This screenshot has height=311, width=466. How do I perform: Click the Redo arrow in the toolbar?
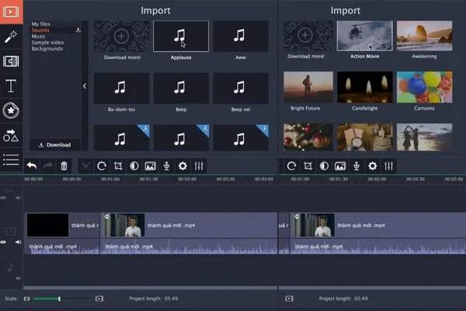[x=47, y=166]
